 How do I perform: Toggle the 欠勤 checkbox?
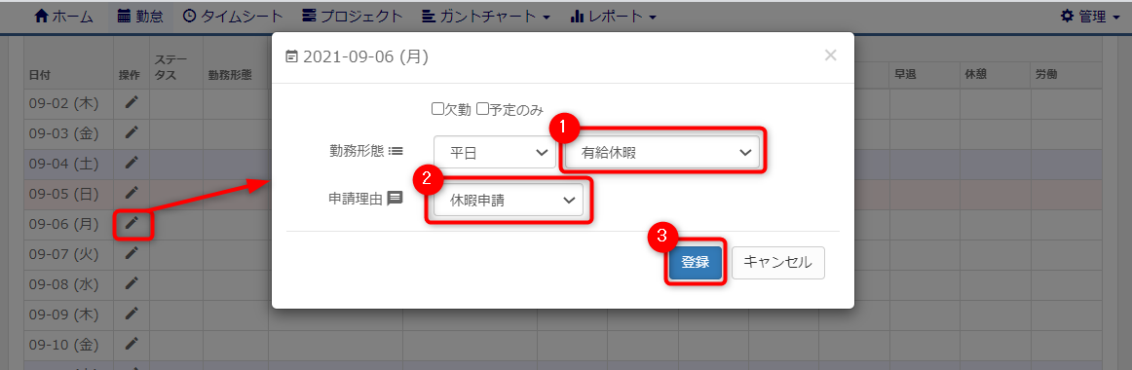pos(436,109)
